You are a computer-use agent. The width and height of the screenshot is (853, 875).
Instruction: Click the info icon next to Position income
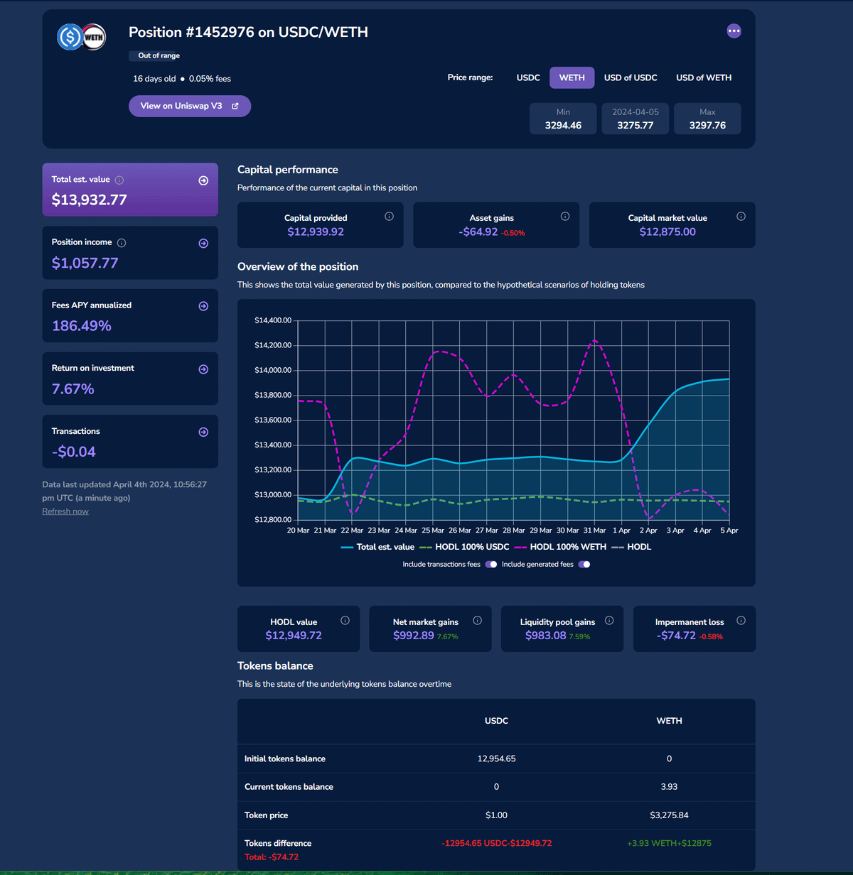point(122,243)
